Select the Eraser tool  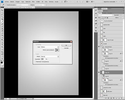[2, 33]
